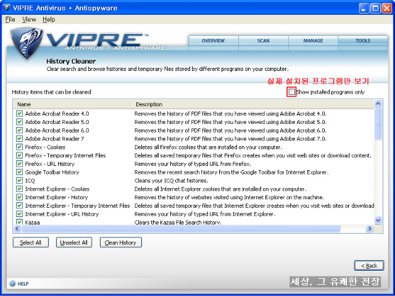Sort list by Name column header
The image size is (395, 296).
point(73,104)
